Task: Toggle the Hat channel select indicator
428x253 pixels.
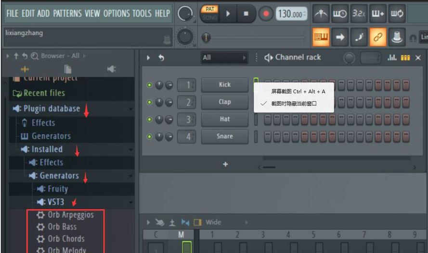Action: pyautogui.click(x=256, y=120)
